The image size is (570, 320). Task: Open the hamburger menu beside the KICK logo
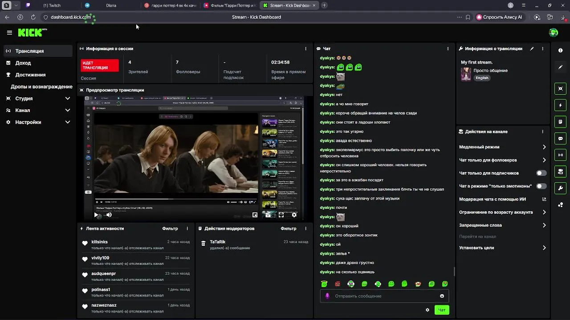[9, 32]
